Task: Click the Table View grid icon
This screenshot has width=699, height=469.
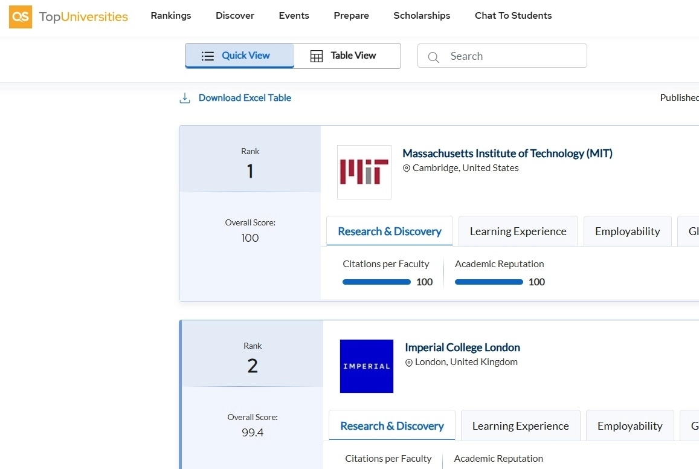Action: click(x=317, y=56)
